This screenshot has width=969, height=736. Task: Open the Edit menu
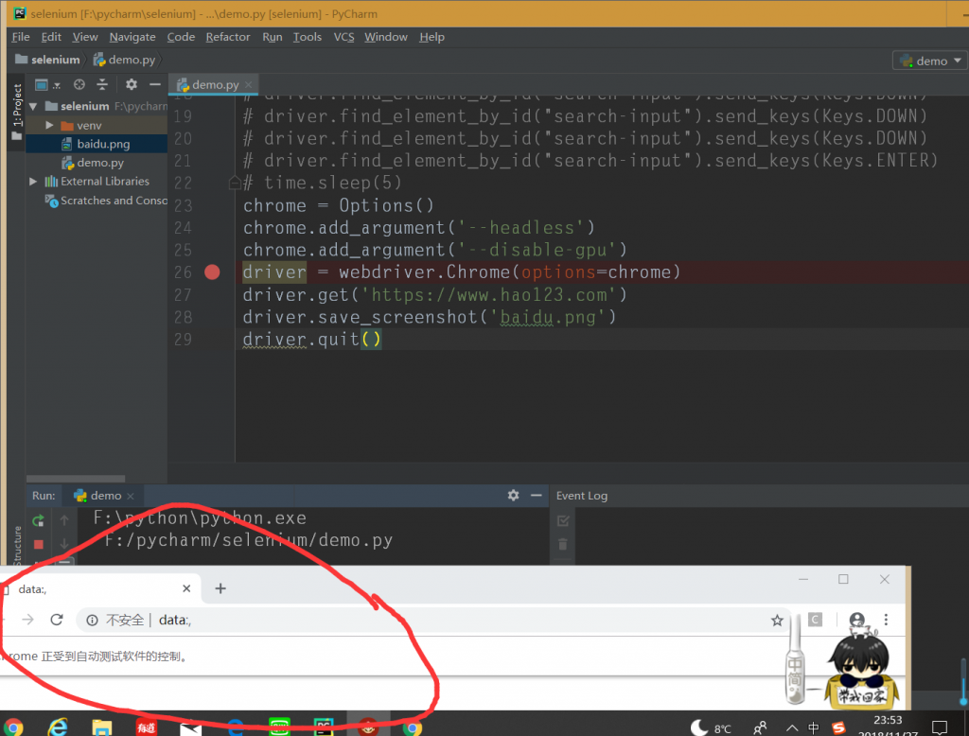51,37
